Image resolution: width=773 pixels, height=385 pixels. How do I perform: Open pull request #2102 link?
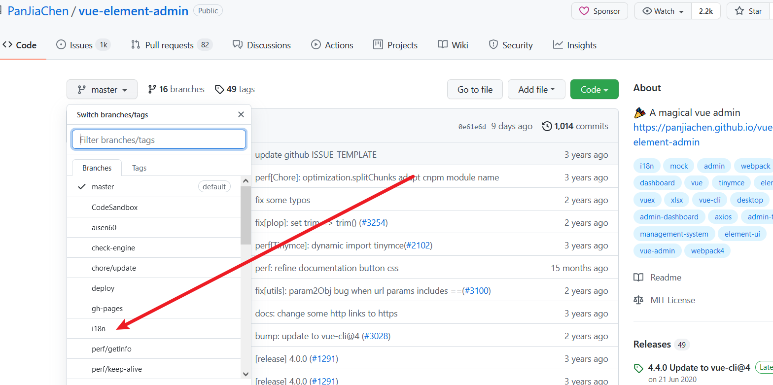point(418,245)
